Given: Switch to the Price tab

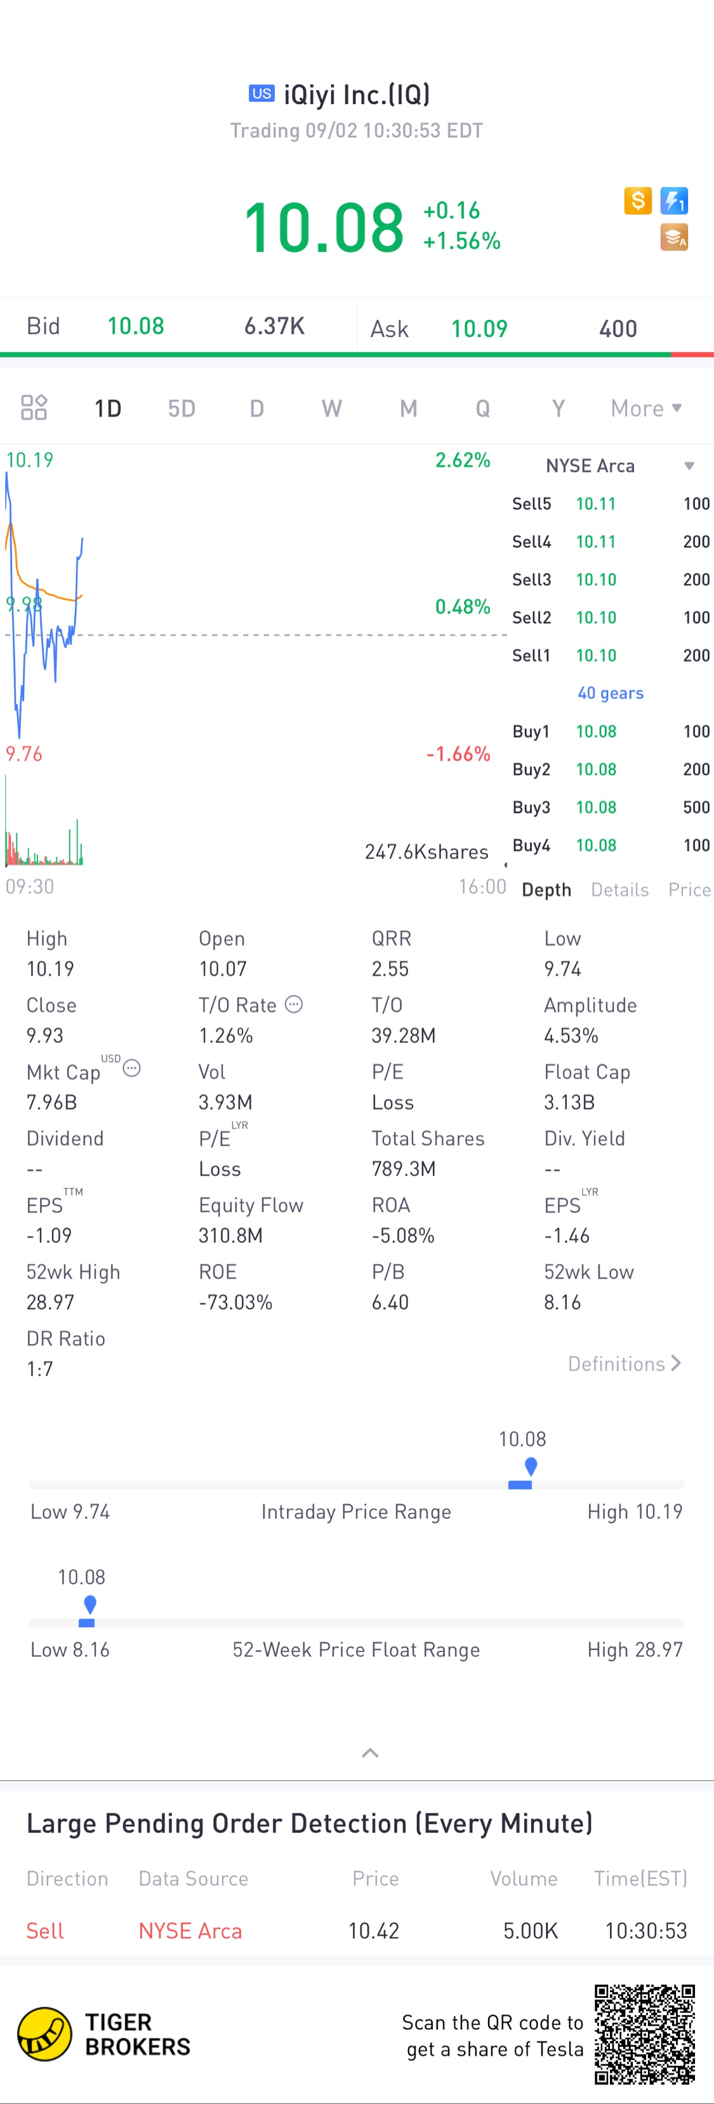Looking at the screenshot, I should click(x=689, y=889).
